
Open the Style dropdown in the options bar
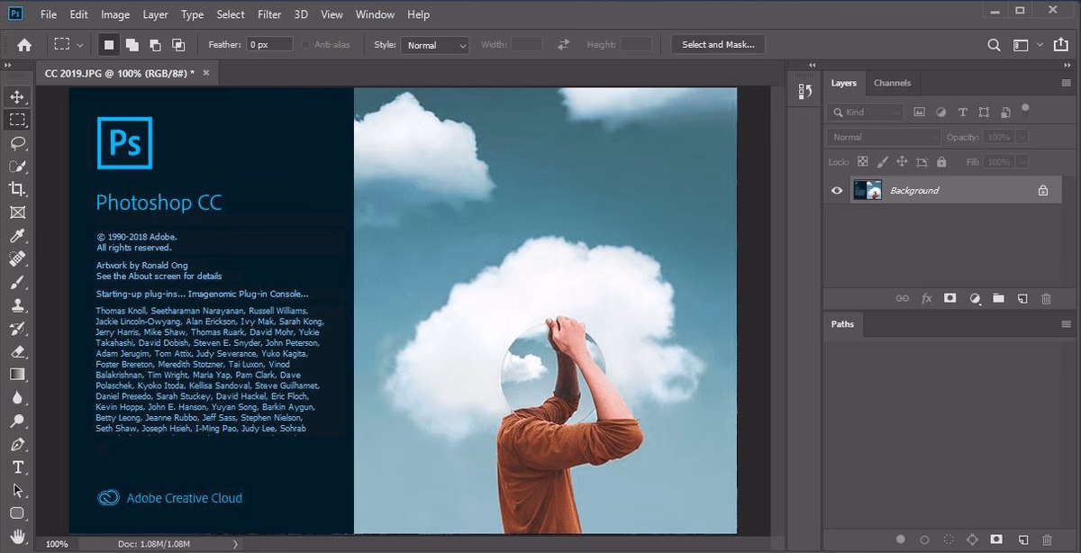(435, 44)
